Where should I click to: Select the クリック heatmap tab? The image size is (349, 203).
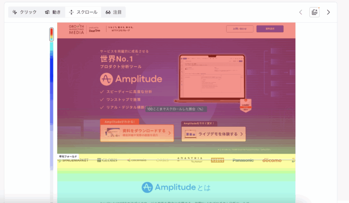[x=25, y=12]
